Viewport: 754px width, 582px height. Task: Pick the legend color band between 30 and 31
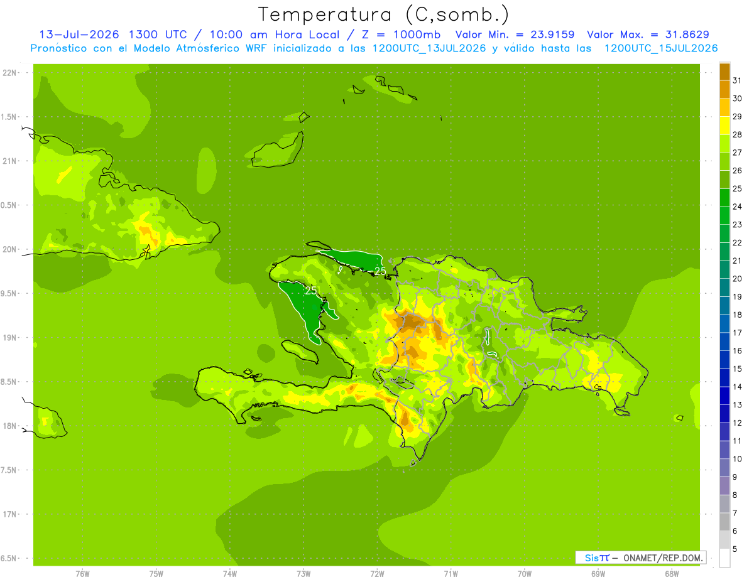[724, 90]
